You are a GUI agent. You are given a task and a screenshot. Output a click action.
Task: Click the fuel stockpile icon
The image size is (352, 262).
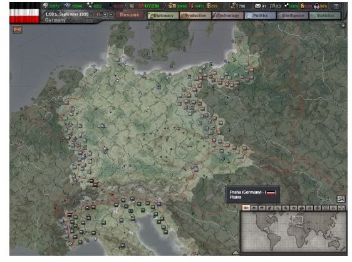click(192, 6)
